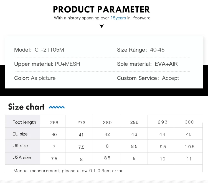Click the black downward triangle under the heading

click(102, 26)
